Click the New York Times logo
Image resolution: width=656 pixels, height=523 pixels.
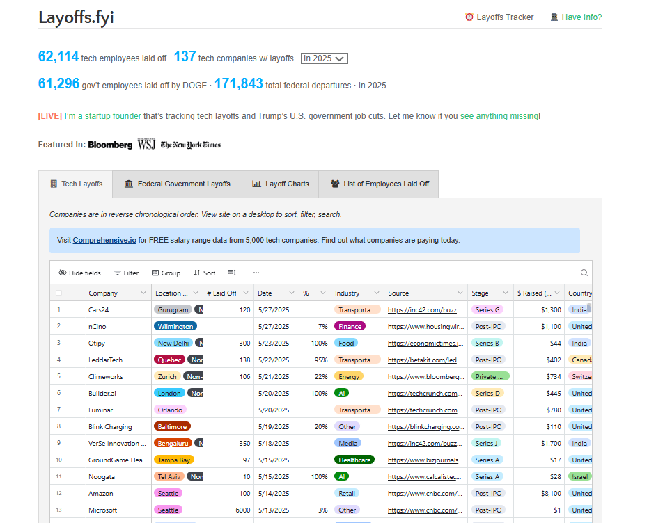point(190,145)
